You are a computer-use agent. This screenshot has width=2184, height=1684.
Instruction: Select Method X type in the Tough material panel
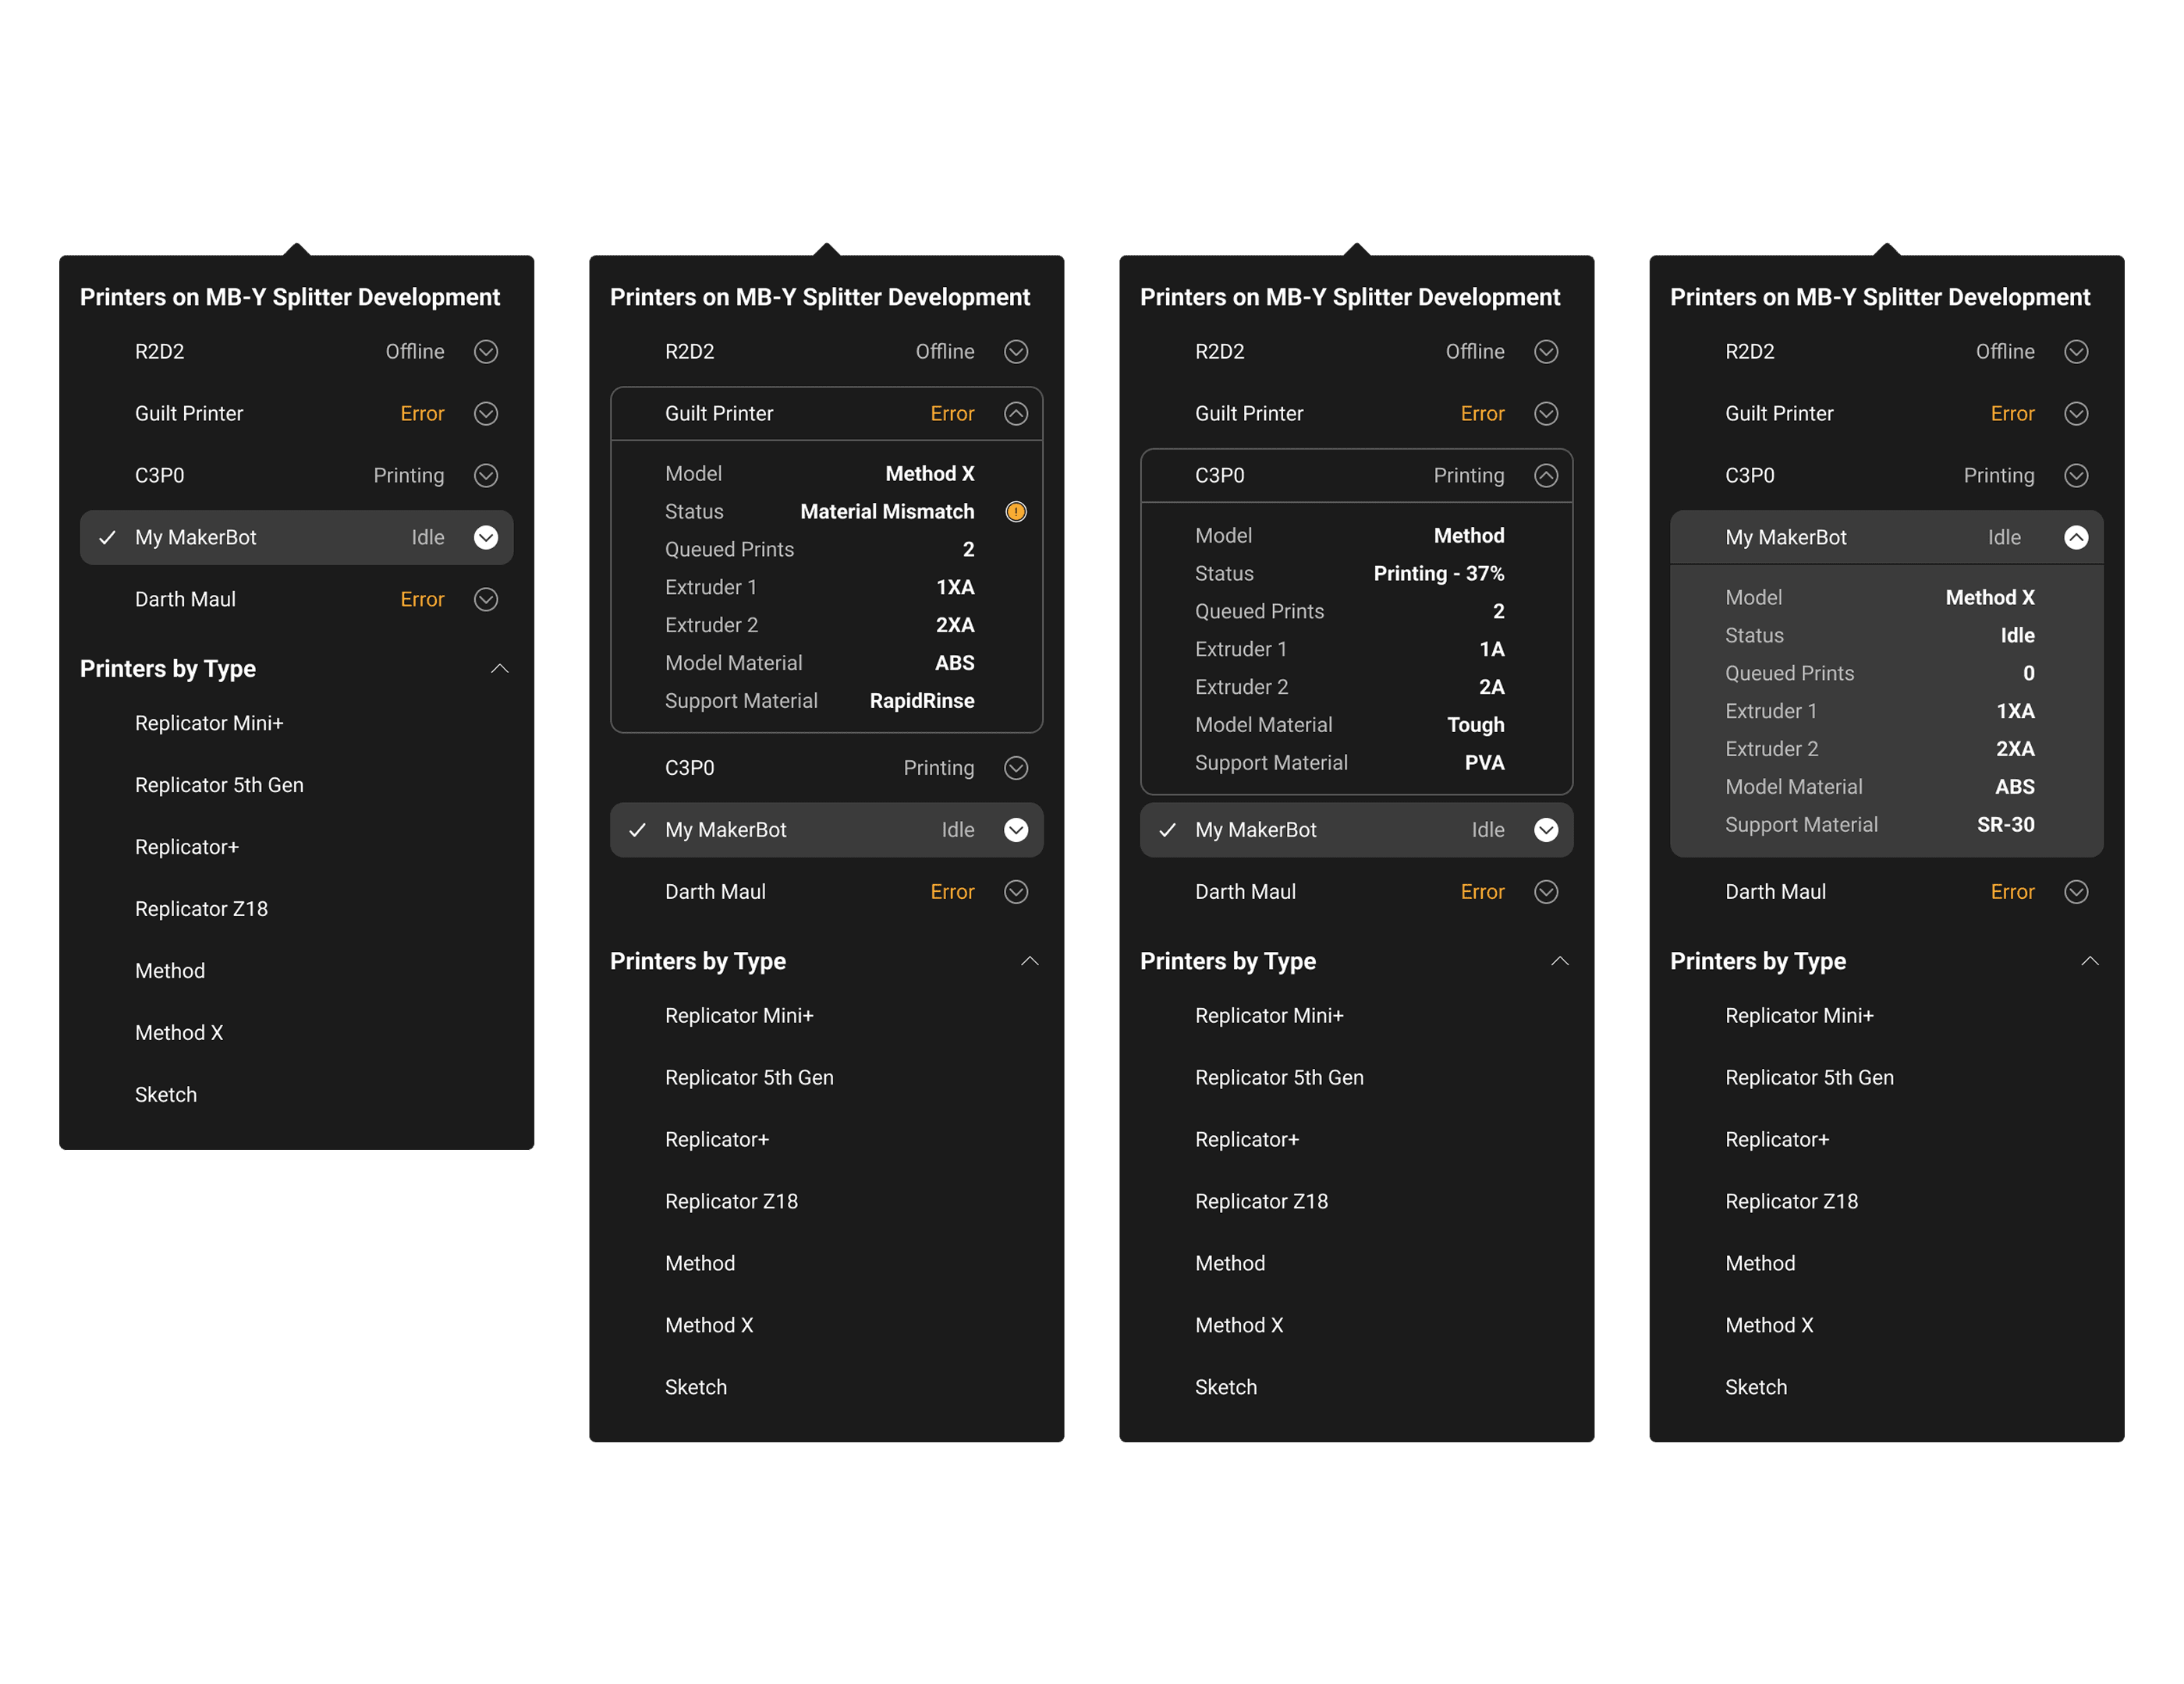1238,1325
